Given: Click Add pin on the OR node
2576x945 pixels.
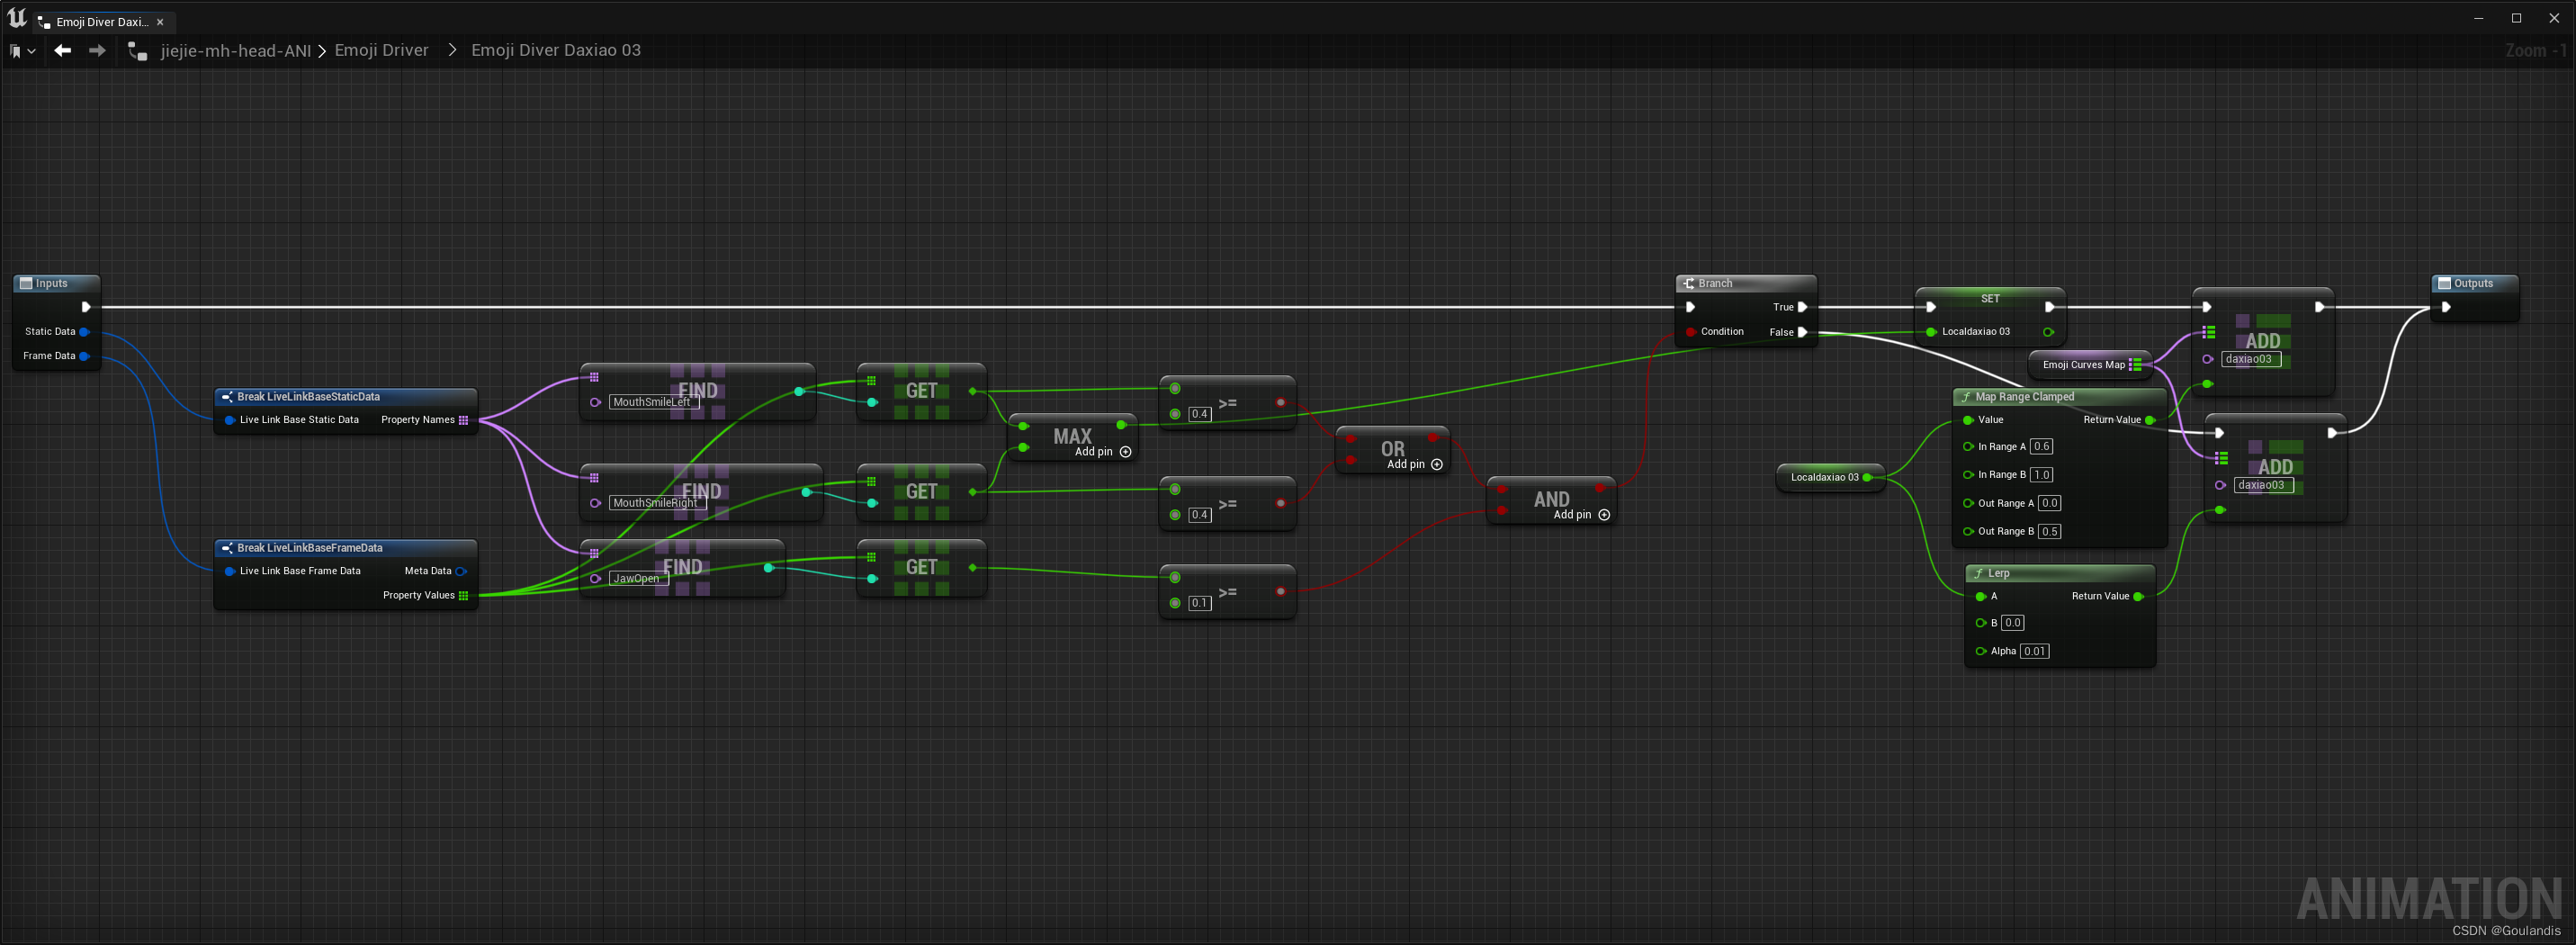Looking at the screenshot, I should pyautogui.click(x=1415, y=464).
